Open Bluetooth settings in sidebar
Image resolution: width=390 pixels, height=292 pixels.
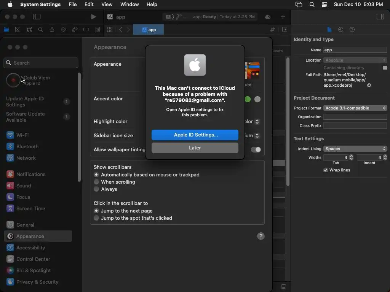(x=38, y=146)
